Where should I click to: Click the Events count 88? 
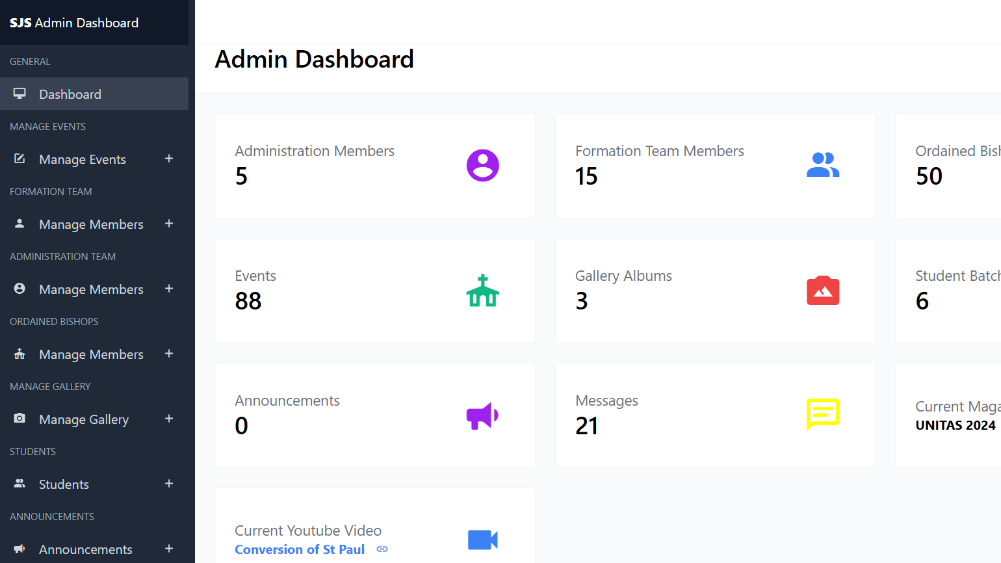click(248, 301)
